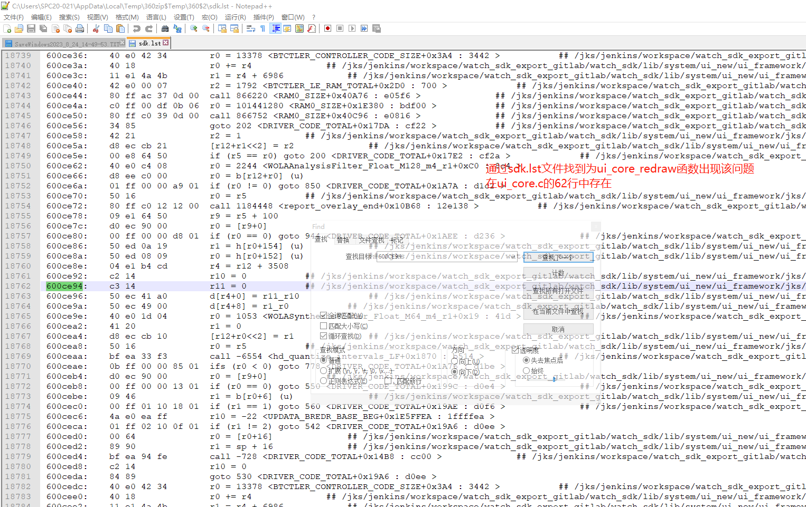Screen dimensions: 806x507
Task: Undo the last edit via toolbar
Action: (x=137, y=28)
